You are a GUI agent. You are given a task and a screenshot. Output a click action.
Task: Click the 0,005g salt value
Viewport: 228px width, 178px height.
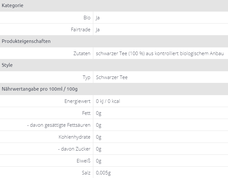pyautogui.click(x=103, y=173)
